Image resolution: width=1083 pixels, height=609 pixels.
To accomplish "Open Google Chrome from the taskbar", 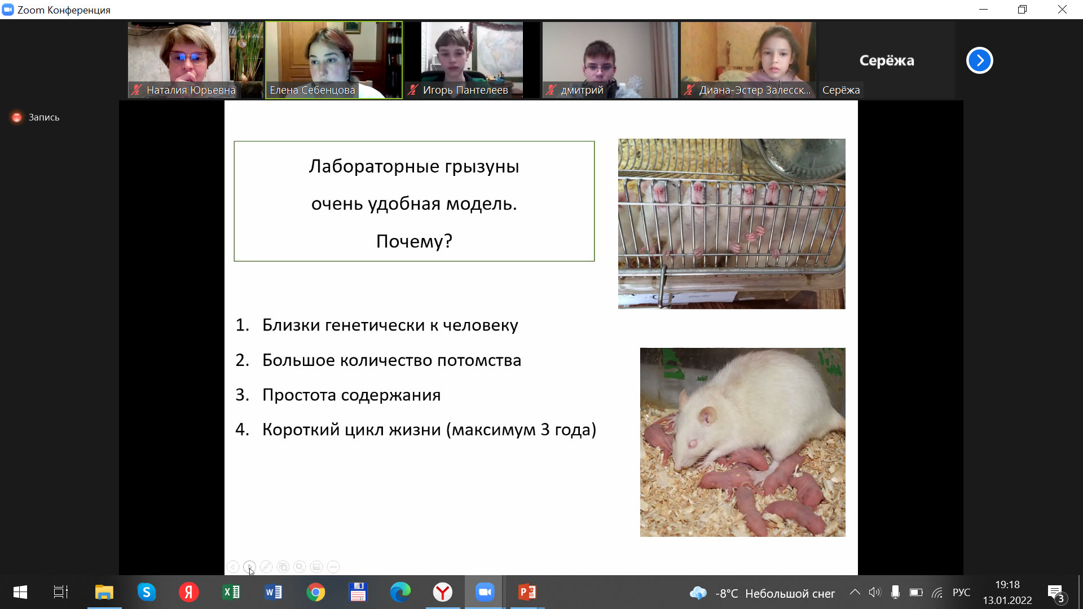I will pyautogui.click(x=316, y=592).
